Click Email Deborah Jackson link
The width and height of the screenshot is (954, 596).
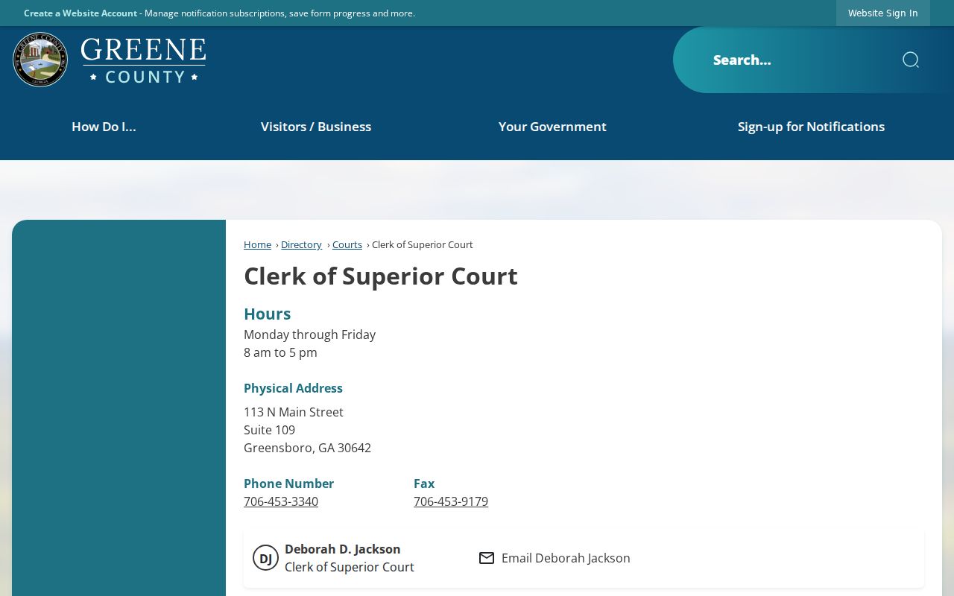tap(566, 558)
